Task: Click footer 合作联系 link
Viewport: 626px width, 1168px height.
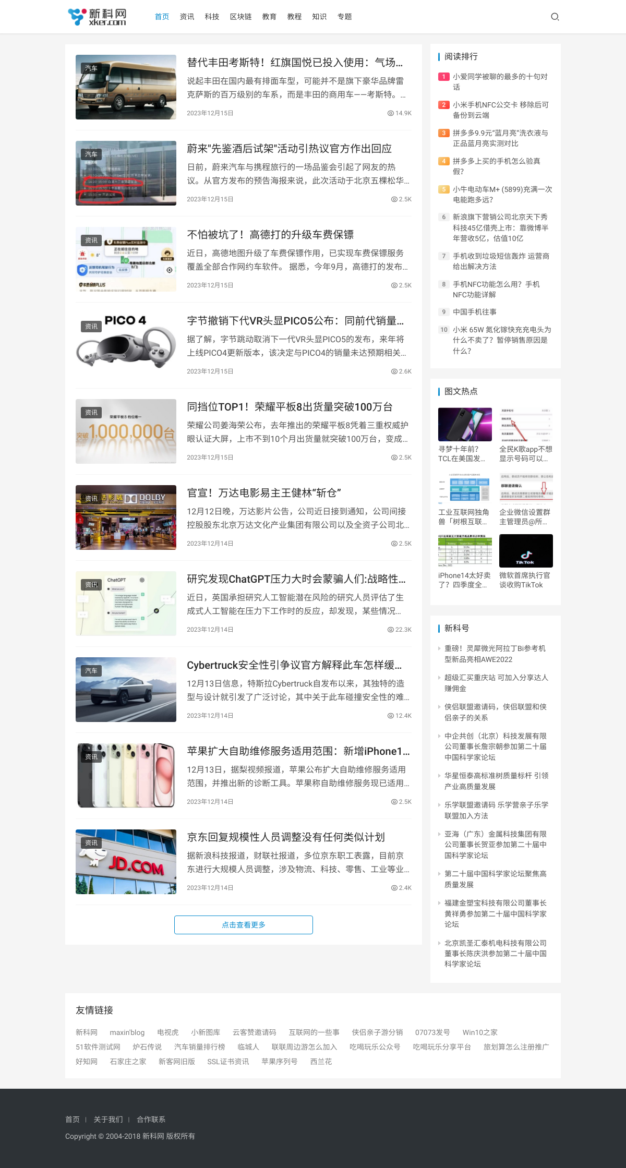Action: [x=151, y=1119]
